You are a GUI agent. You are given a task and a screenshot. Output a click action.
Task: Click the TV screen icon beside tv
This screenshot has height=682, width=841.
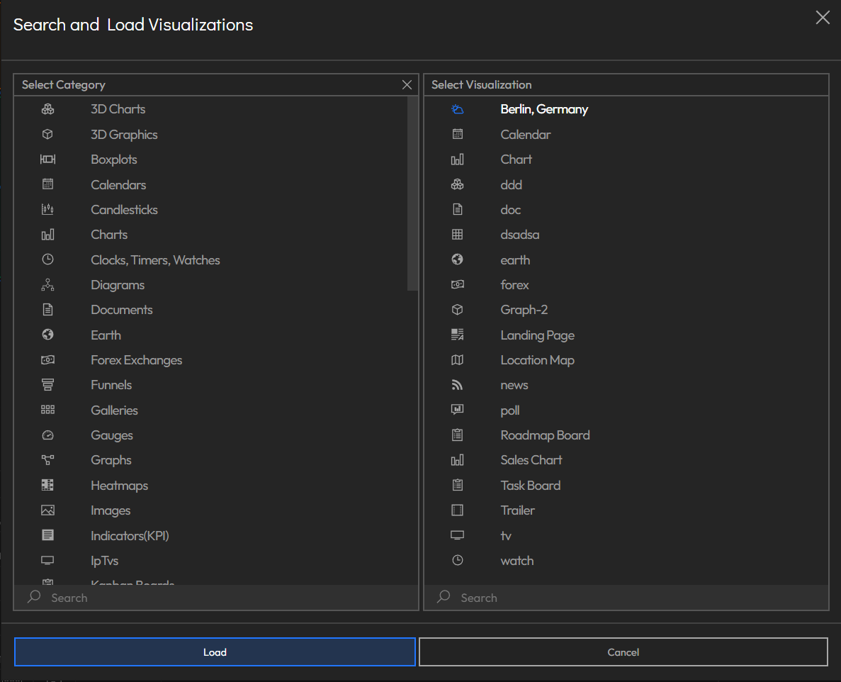tap(458, 535)
